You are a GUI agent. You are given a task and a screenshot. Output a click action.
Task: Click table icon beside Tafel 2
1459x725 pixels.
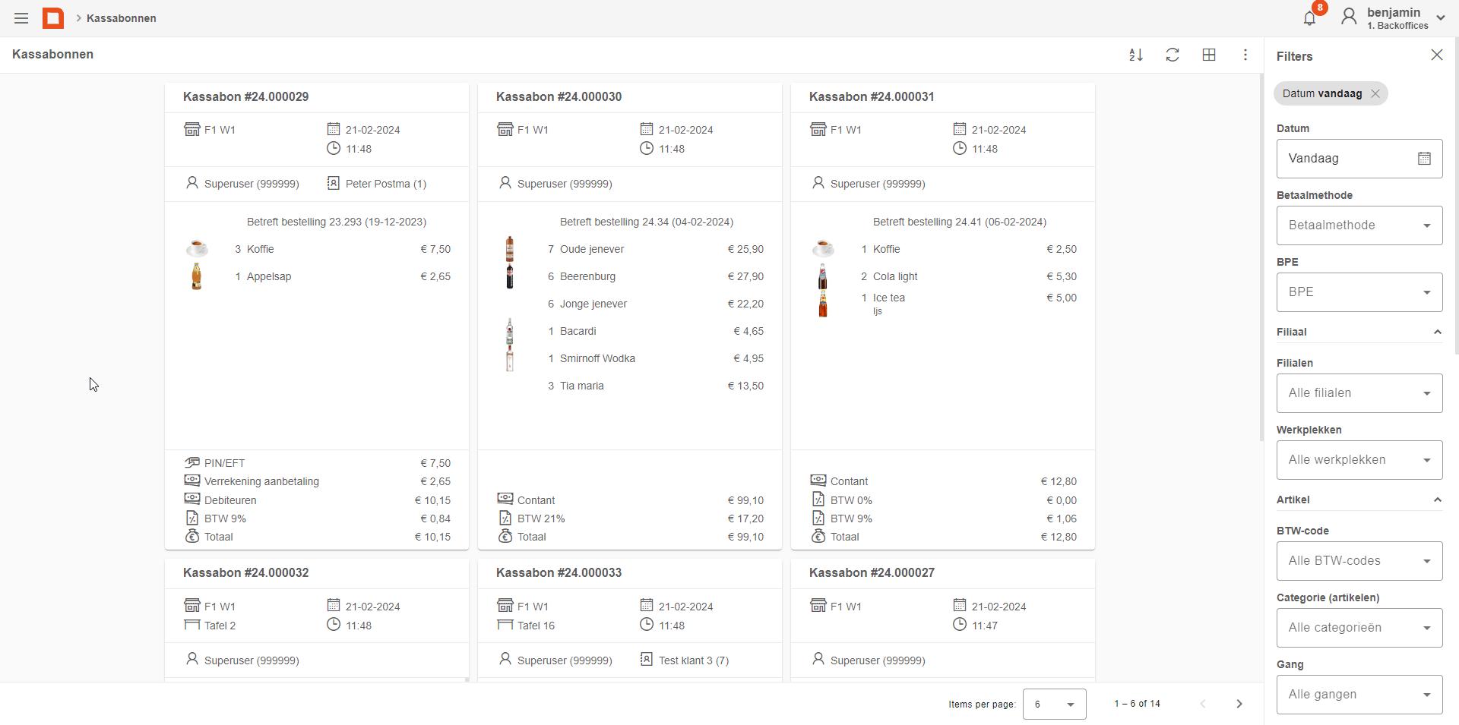192,625
